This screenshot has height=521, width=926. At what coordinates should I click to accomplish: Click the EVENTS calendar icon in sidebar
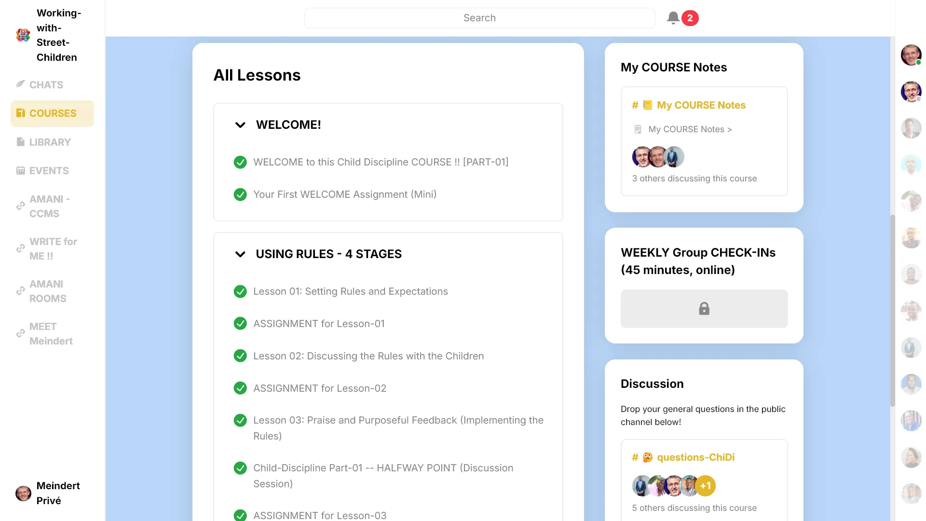[x=20, y=170]
